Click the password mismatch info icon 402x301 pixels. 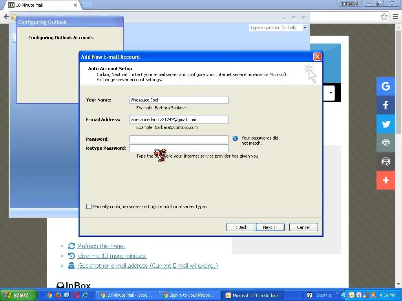pos(235,138)
